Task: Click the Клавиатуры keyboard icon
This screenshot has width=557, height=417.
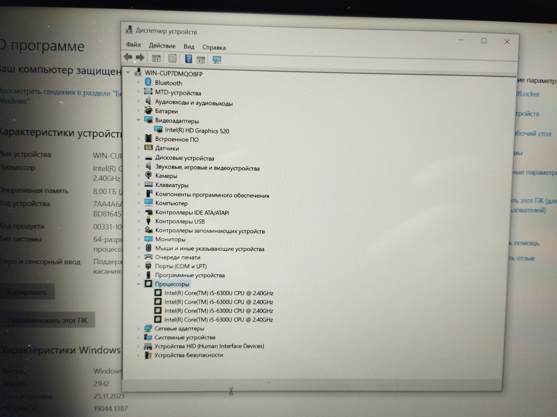Action: (149, 184)
